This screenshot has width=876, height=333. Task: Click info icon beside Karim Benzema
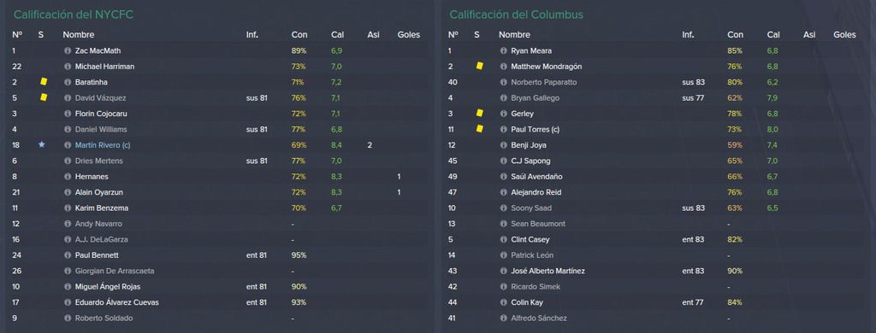pyautogui.click(x=68, y=208)
